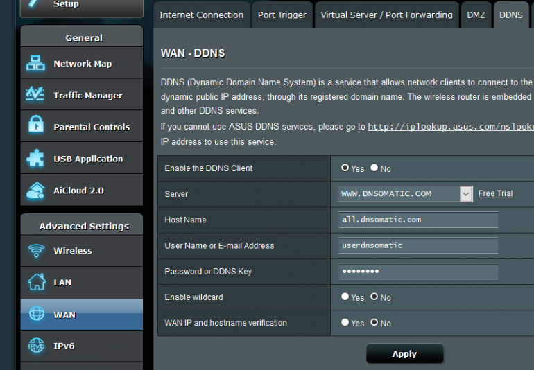534x370 pixels.
Task: Click the WAN - DDNS heading
Action: click(x=193, y=53)
